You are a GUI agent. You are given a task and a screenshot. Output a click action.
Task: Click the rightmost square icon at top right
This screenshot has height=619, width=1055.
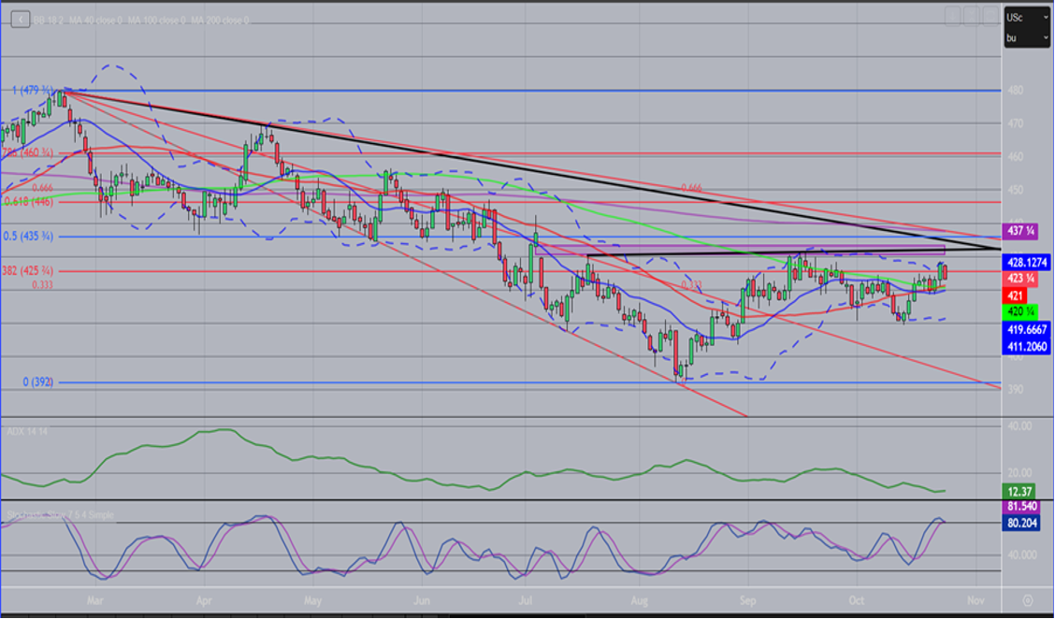pyautogui.click(x=990, y=16)
